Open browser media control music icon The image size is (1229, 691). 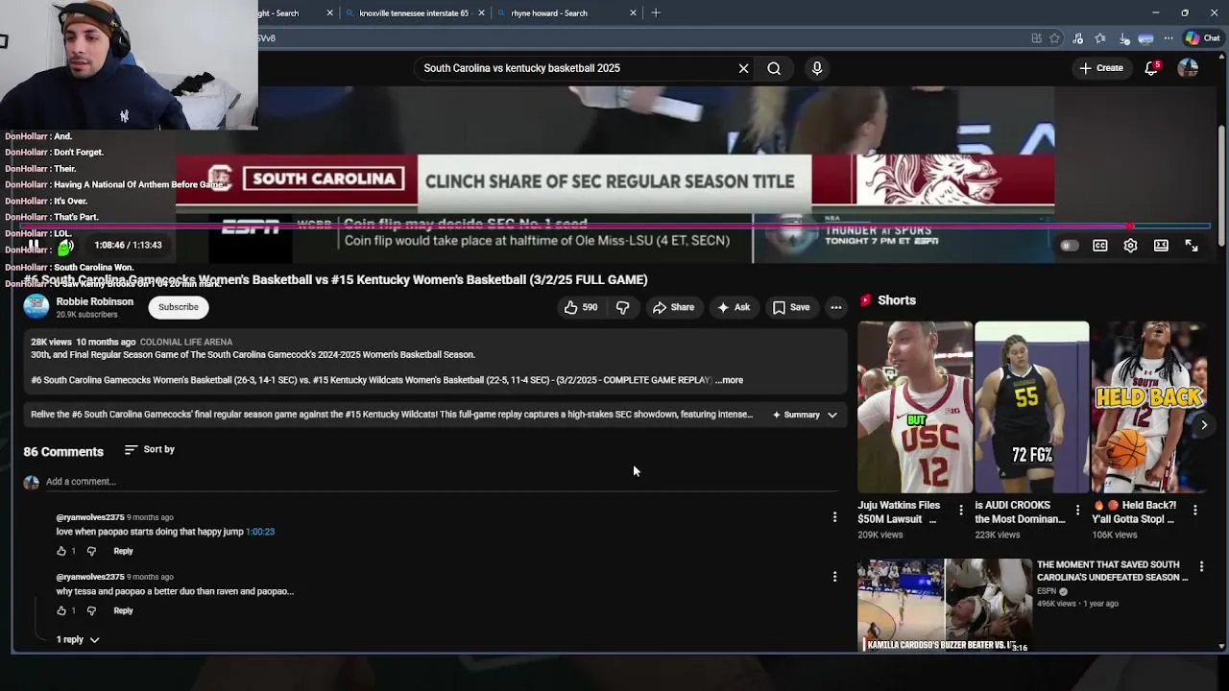(1077, 38)
